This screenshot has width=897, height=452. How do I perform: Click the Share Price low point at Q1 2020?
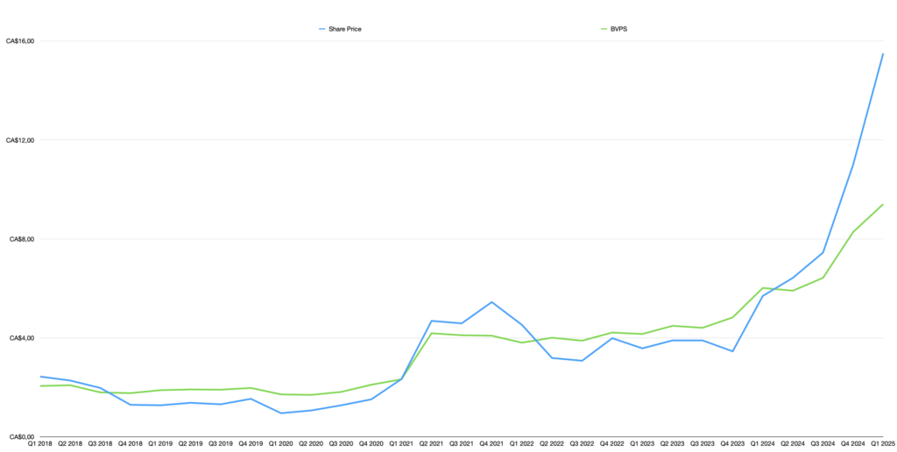coord(280,413)
